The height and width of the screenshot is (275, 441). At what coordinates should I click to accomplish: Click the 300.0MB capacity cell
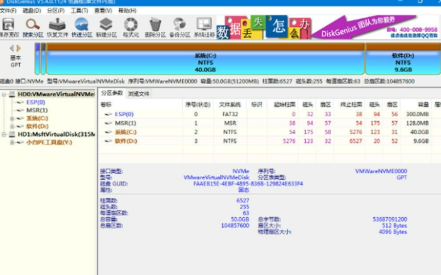418,114
